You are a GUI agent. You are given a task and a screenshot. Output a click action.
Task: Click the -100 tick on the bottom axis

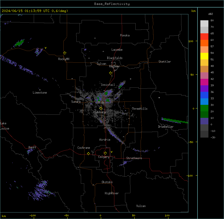pos(32,215)
